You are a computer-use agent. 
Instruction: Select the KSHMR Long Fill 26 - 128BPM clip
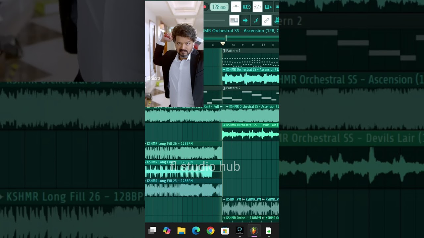(x=184, y=151)
